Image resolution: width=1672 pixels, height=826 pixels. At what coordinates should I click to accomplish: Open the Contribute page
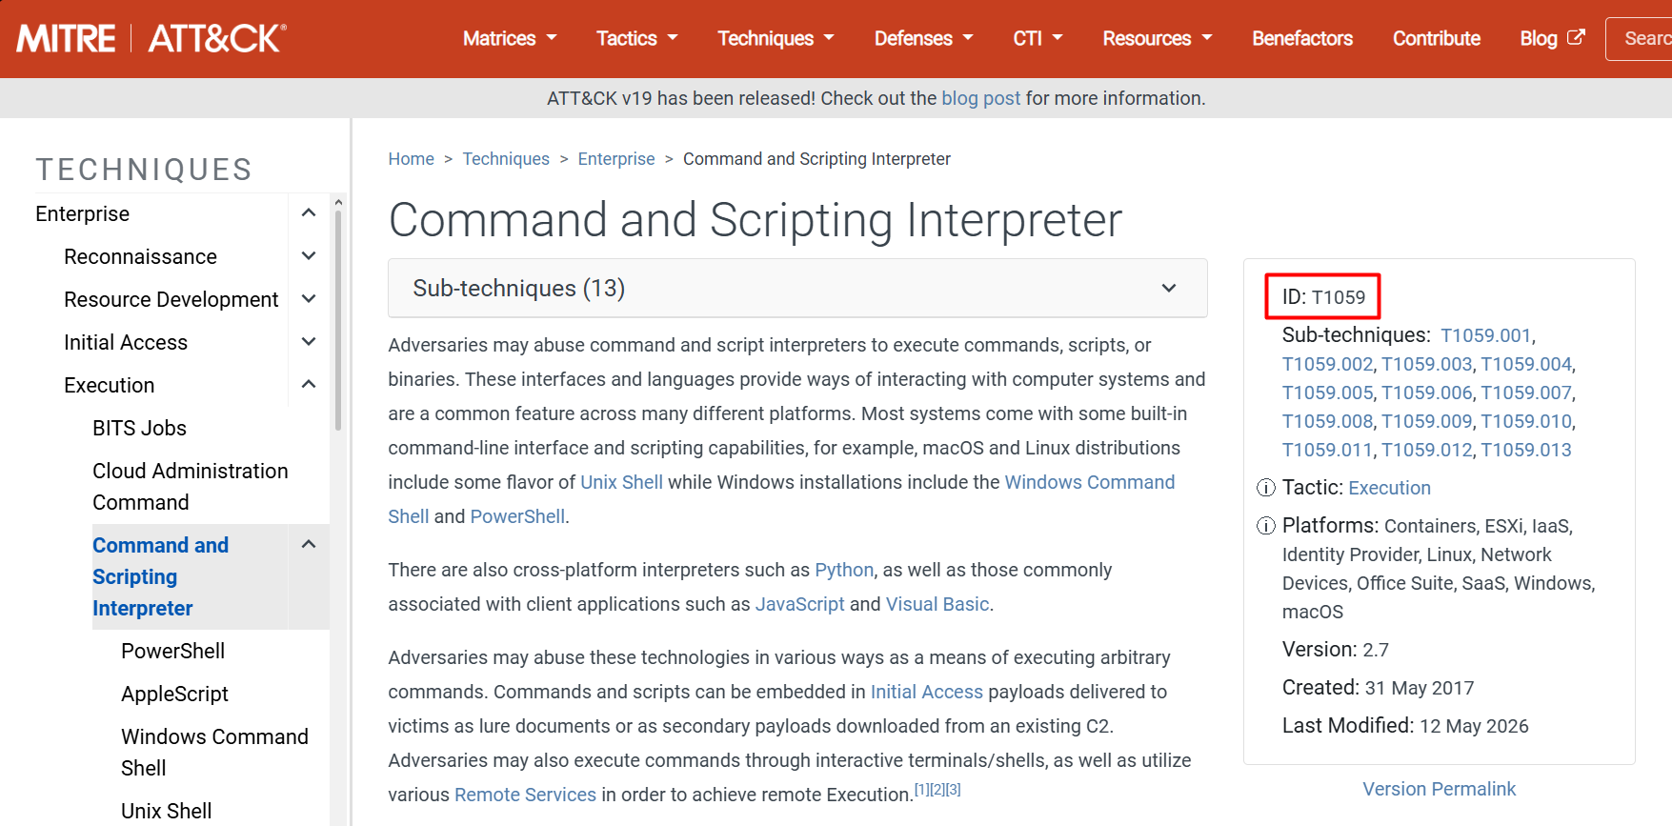pyautogui.click(x=1437, y=38)
